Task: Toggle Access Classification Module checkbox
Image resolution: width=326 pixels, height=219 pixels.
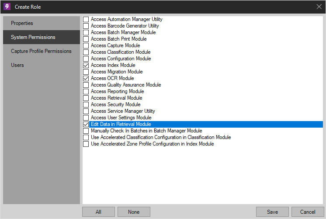Action: [86, 52]
